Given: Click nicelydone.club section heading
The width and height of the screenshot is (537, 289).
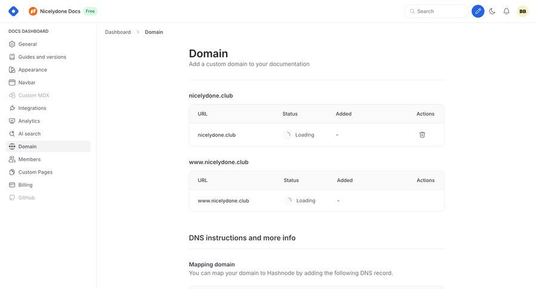Looking at the screenshot, I should 211,96.
